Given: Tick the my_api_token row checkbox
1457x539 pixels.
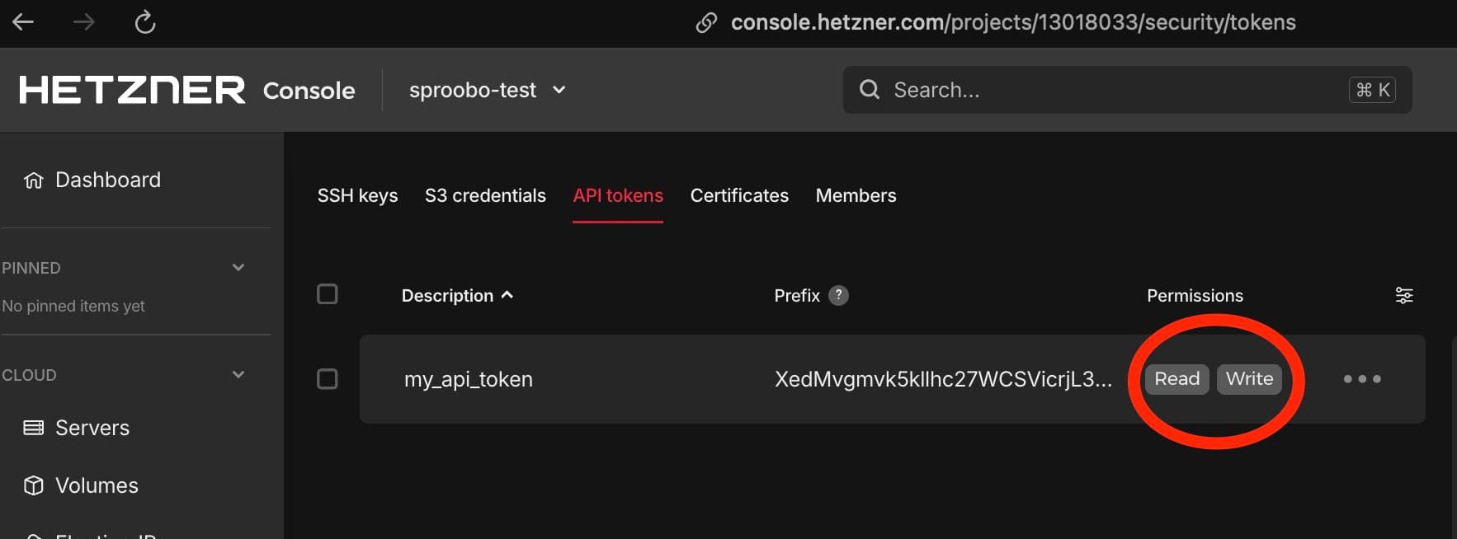Looking at the screenshot, I should click(x=328, y=379).
